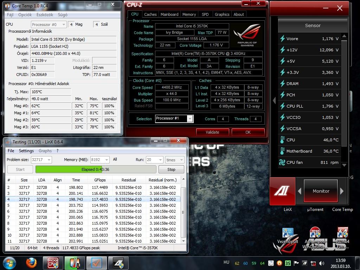The height and width of the screenshot is (270, 360).
Task: Click the right arrow beside Monitor
Action: click(342, 191)
